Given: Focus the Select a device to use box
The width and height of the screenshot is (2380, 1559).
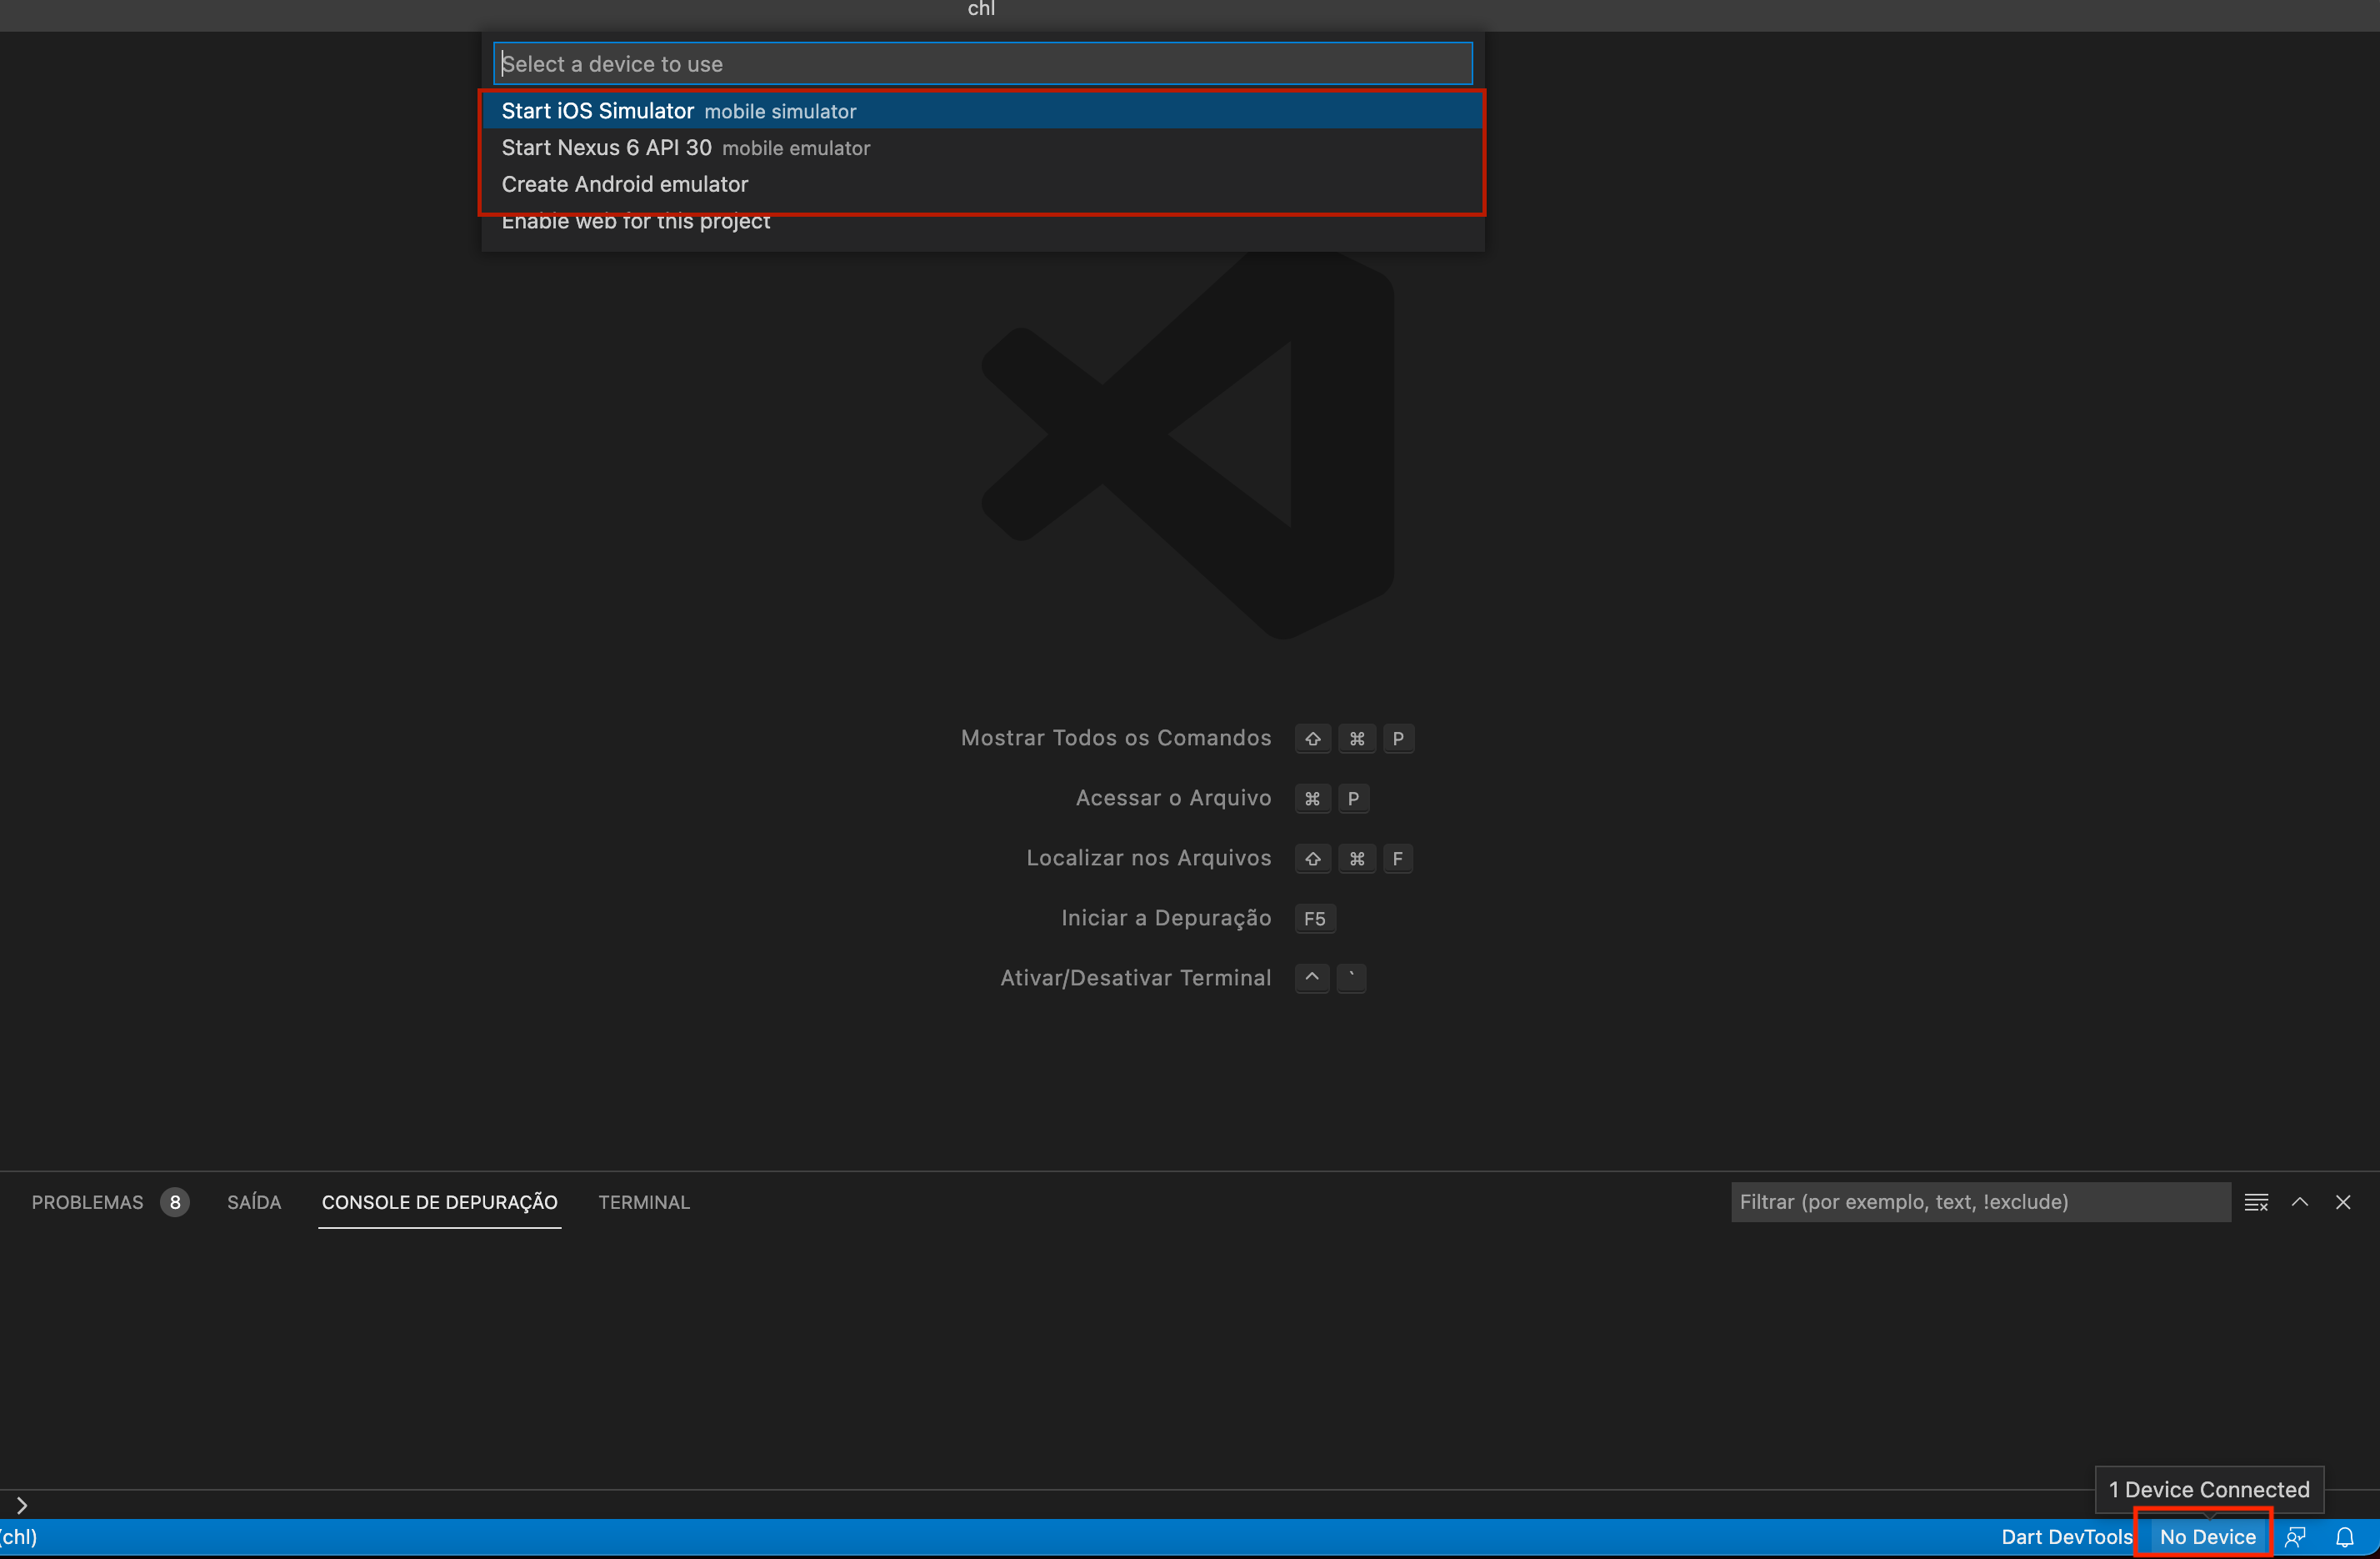Looking at the screenshot, I should (982, 63).
